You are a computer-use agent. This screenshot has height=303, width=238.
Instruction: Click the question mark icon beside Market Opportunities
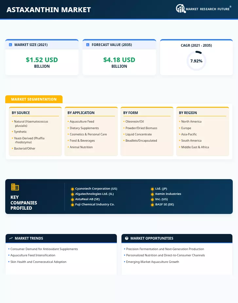pos(126,238)
